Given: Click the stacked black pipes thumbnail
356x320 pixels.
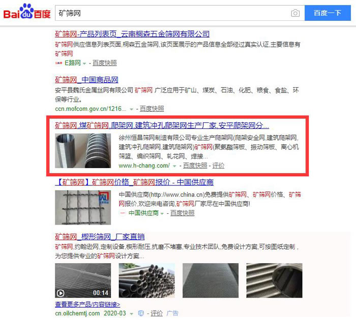Looking at the screenshot, I should tap(146, 280).
